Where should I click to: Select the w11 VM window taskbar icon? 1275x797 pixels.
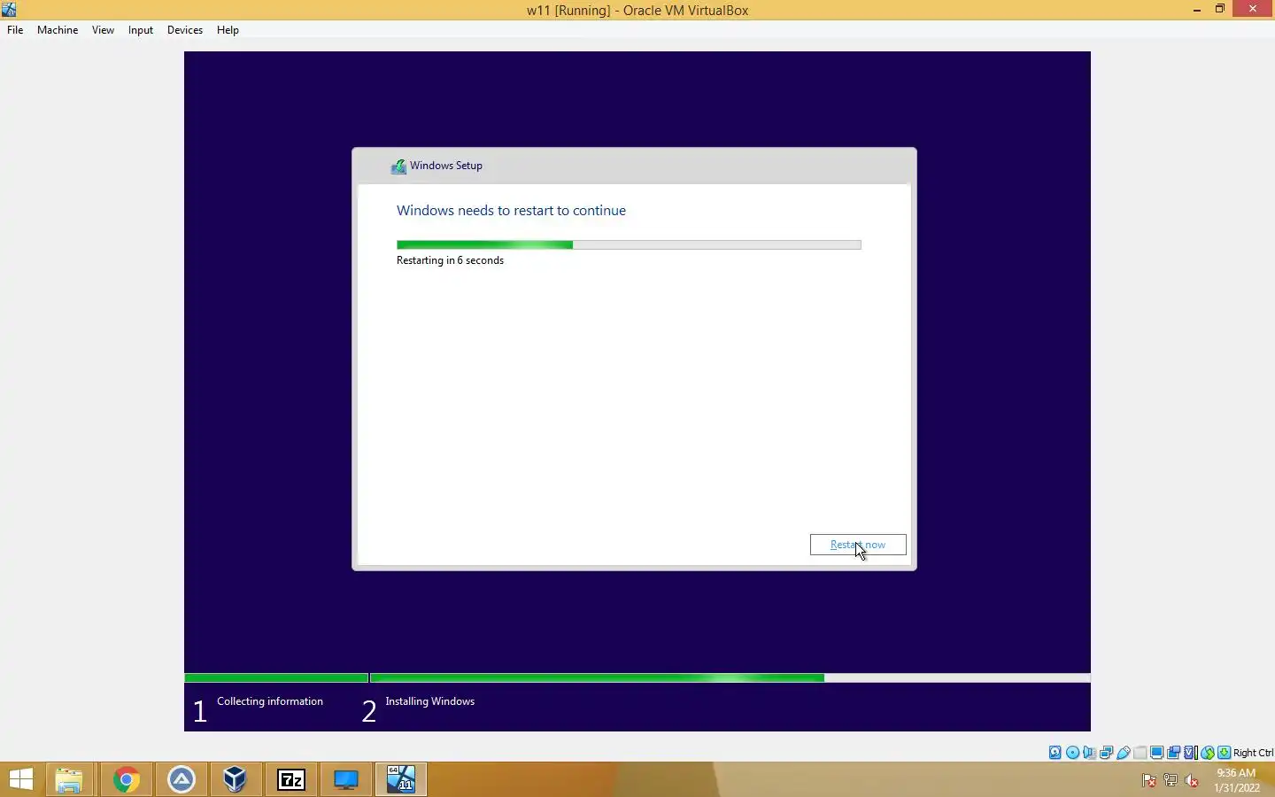tap(401, 779)
